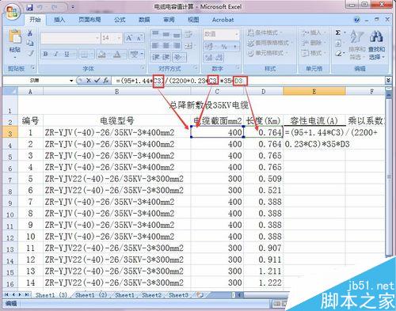This screenshot has height=311, width=396.
Task: Click the Paste clipboard icon
Action: click(15, 36)
